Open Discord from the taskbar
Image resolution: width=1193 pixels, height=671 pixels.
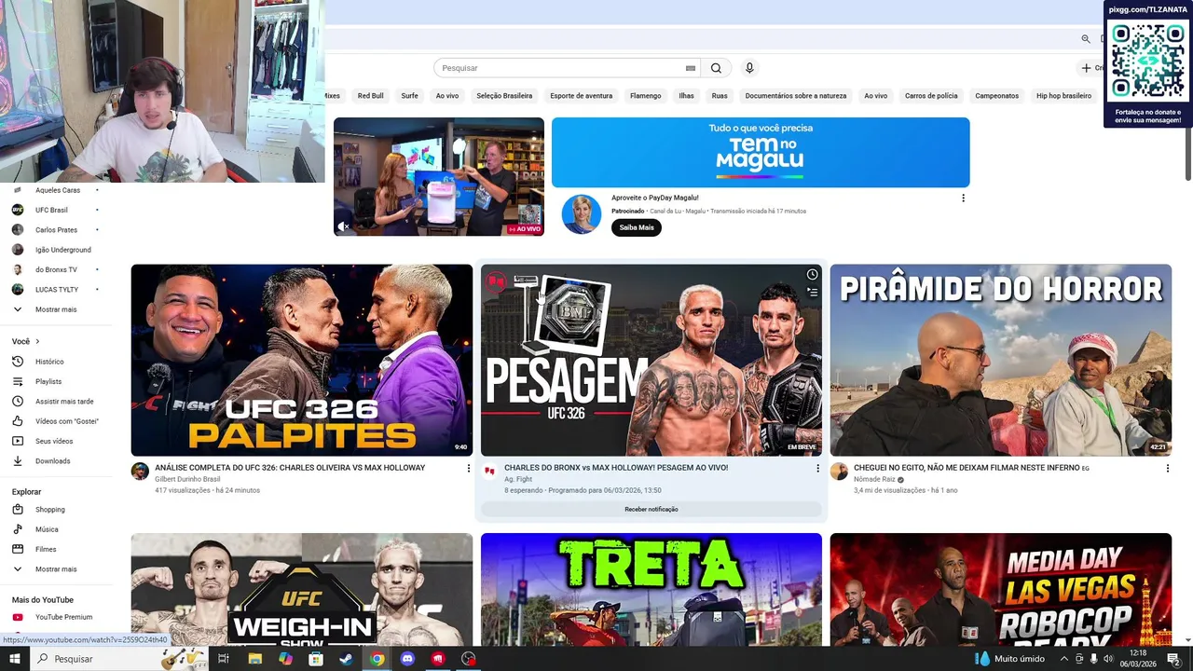coord(407,659)
